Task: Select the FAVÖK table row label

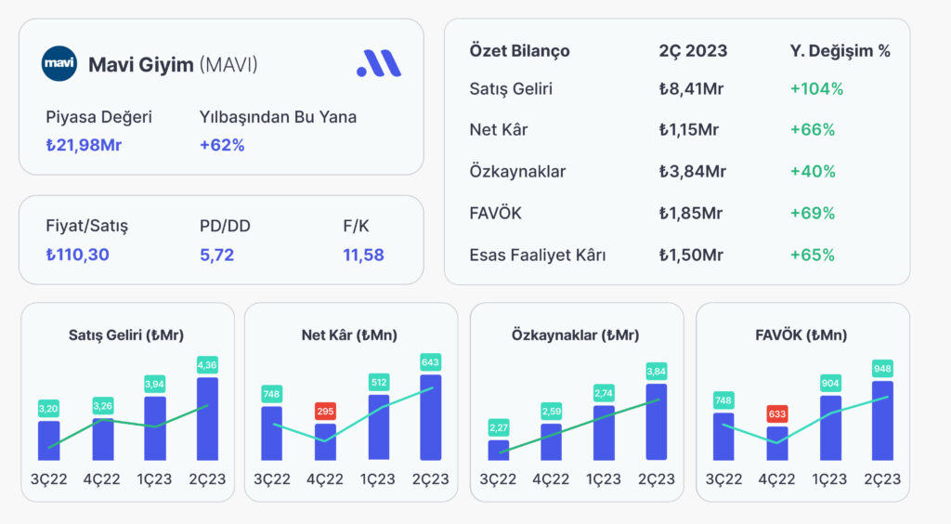Action: click(496, 214)
